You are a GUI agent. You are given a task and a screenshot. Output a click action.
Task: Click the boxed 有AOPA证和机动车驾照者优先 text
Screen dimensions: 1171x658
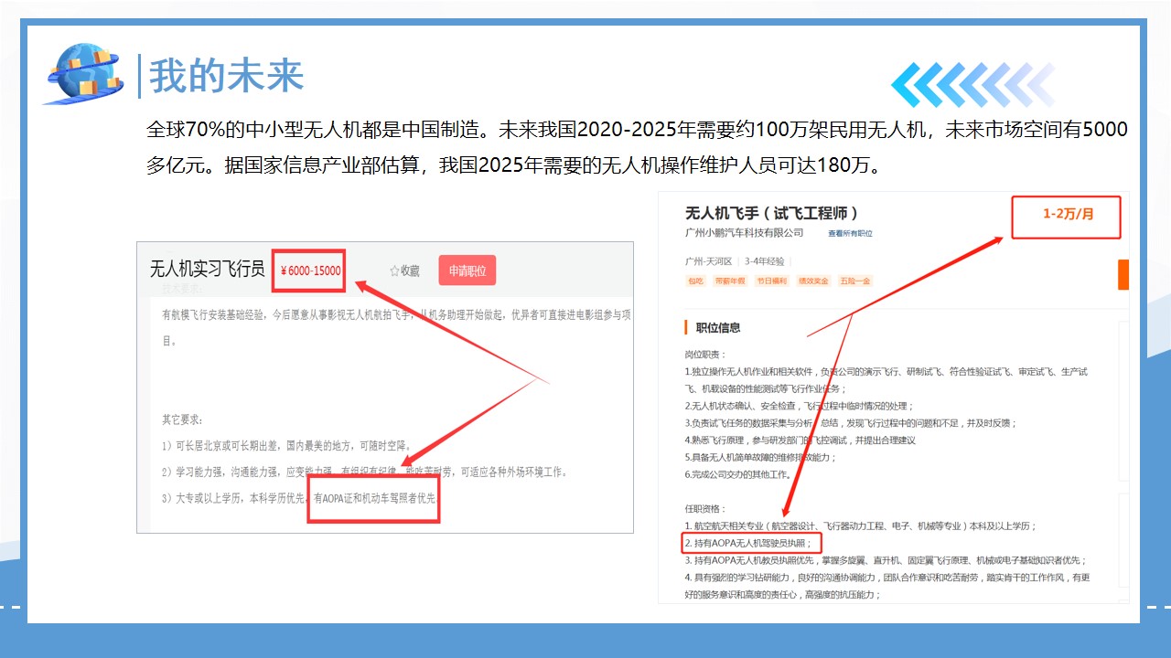[x=374, y=499]
